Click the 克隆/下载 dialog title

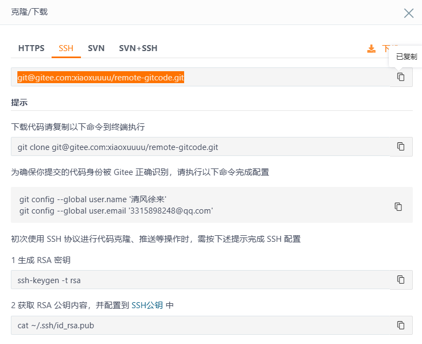[29, 12]
